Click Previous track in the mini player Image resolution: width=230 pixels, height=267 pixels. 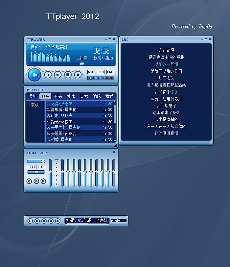(44, 221)
